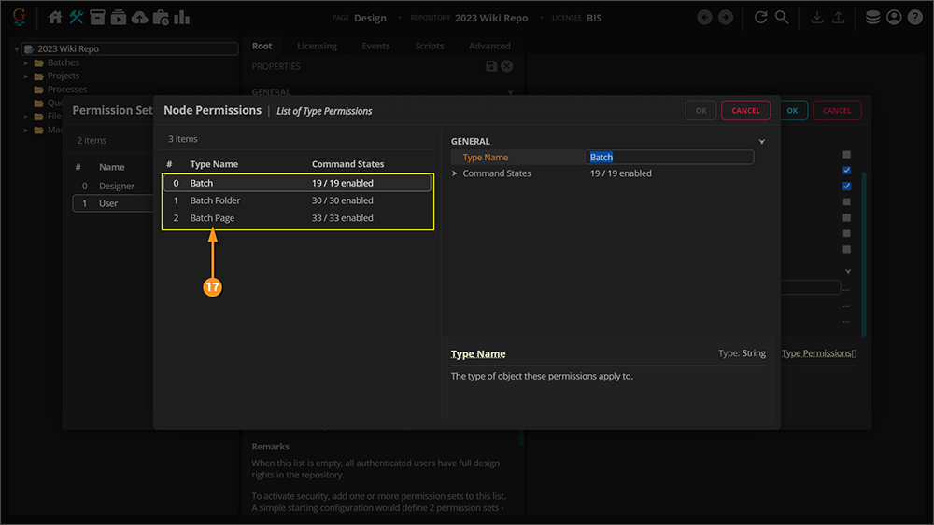Open the Home page icon
This screenshot has height=525, width=934.
pyautogui.click(x=55, y=18)
